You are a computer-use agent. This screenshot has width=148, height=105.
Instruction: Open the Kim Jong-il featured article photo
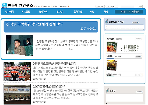[x=19, y=45]
